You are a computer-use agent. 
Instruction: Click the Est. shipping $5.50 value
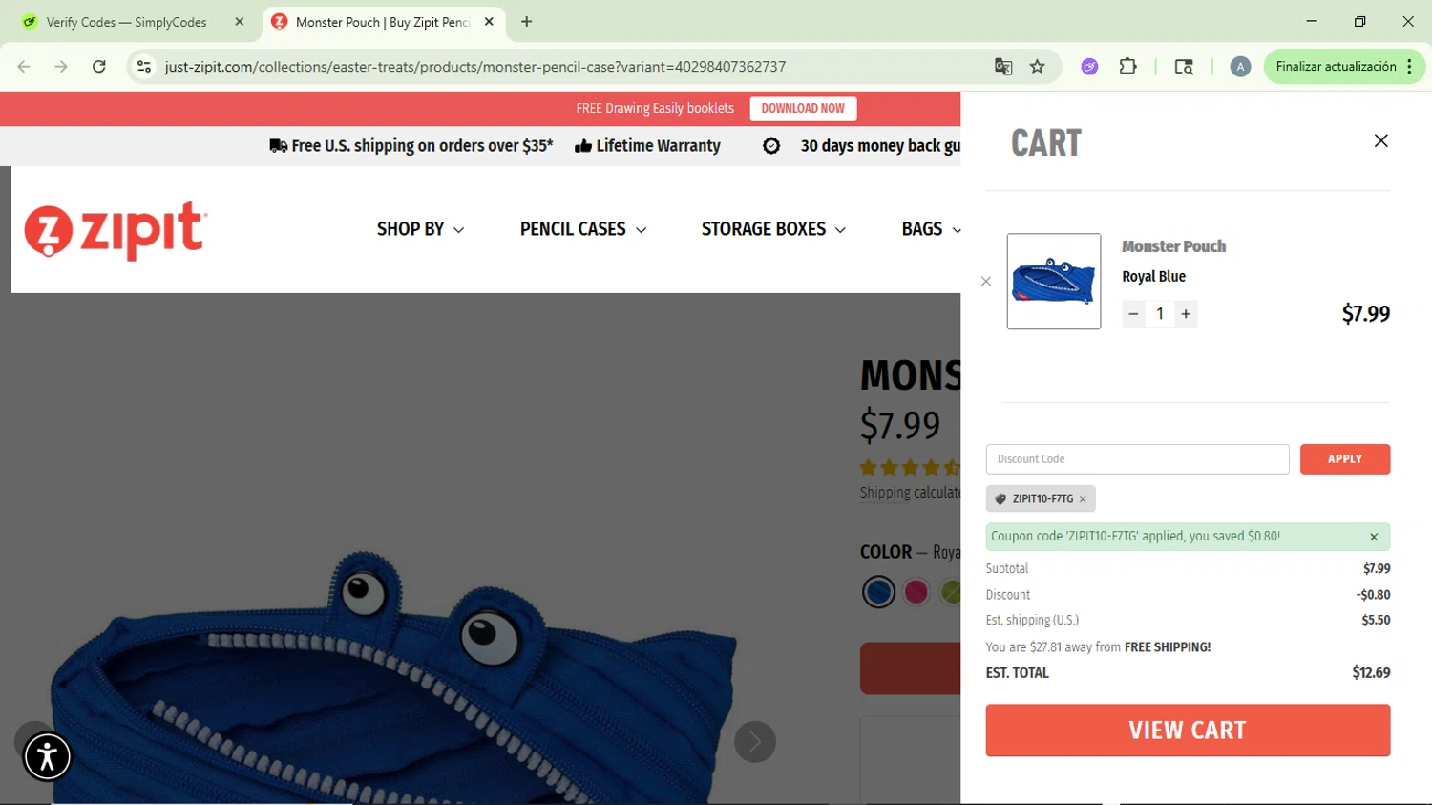(x=1376, y=621)
